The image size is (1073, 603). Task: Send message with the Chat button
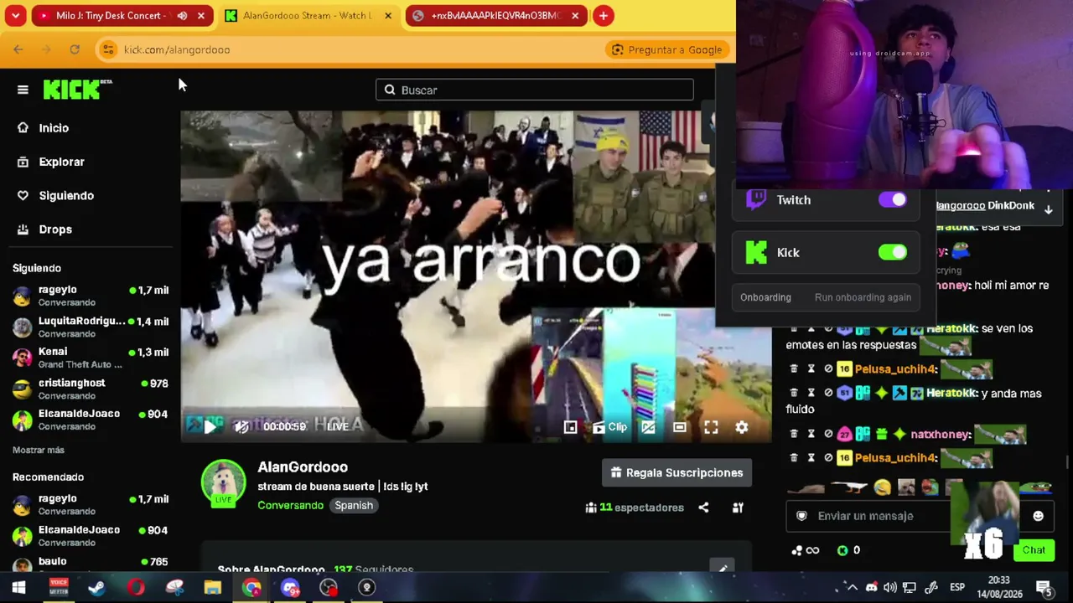(x=1034, y=550)
